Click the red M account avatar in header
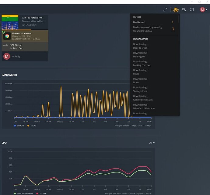Screen dimensions: 210x195 tap(202, 10)
